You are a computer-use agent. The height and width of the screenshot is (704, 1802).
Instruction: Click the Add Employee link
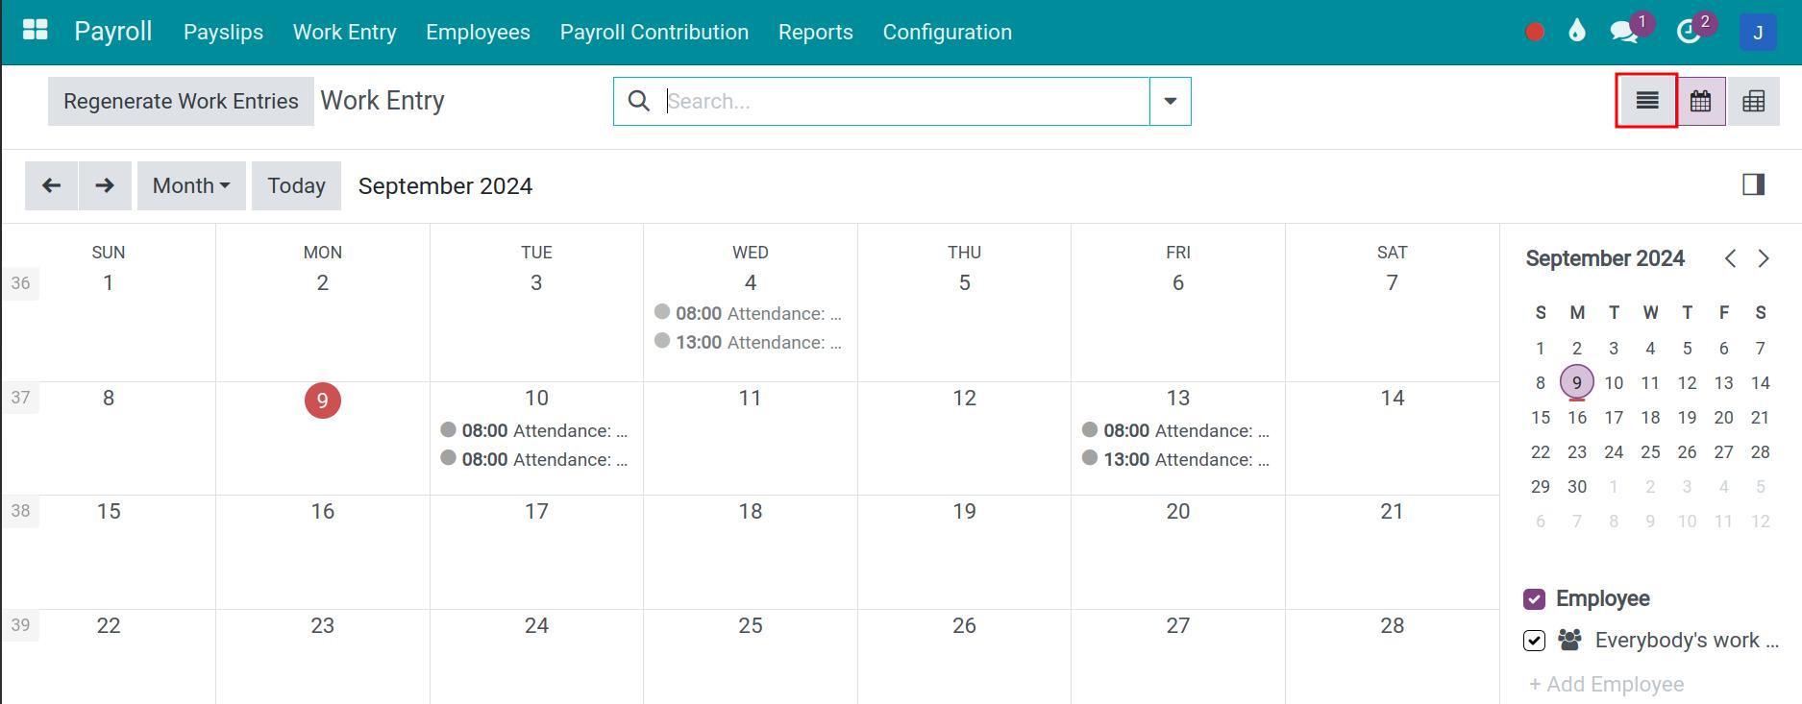pos(1607,684)
